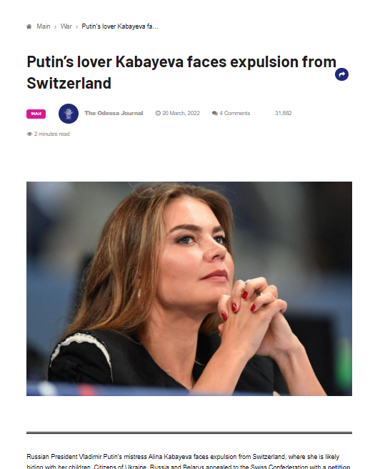
Task: Jump to the 4 Comments link
Action: pos(234,113)
